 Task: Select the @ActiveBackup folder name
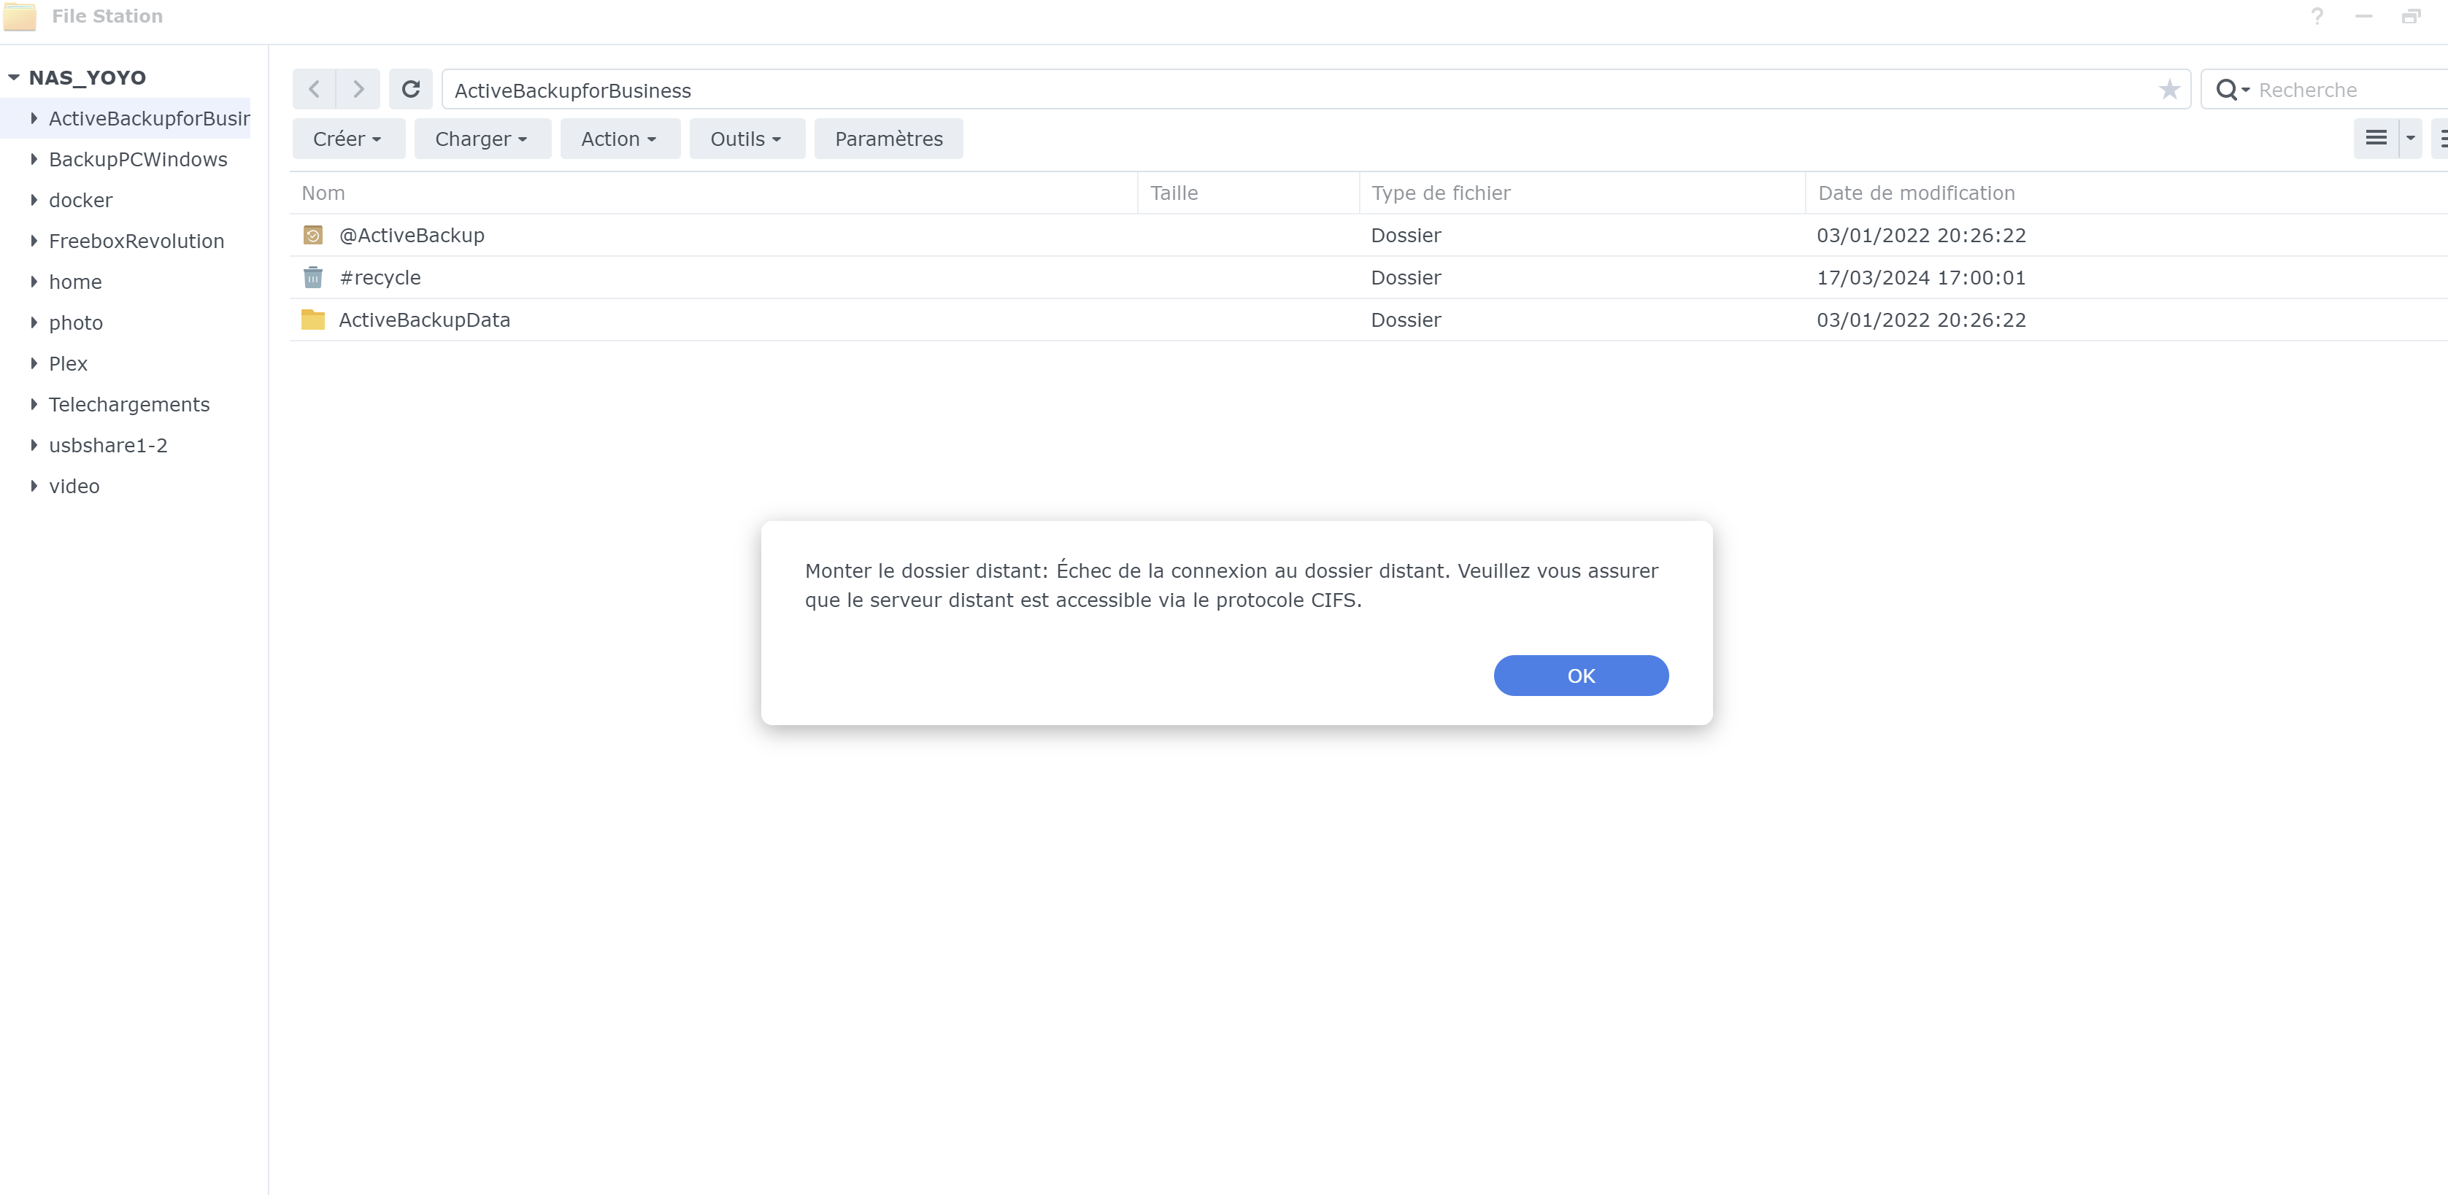(x=412, y=235)
